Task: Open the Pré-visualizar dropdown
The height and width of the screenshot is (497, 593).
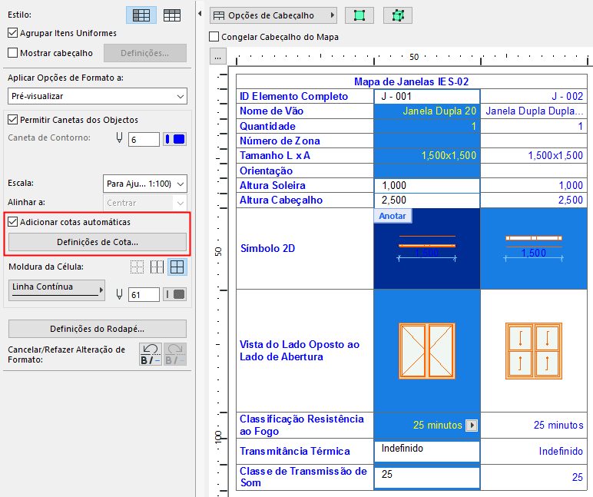Action: coord(97,96)
